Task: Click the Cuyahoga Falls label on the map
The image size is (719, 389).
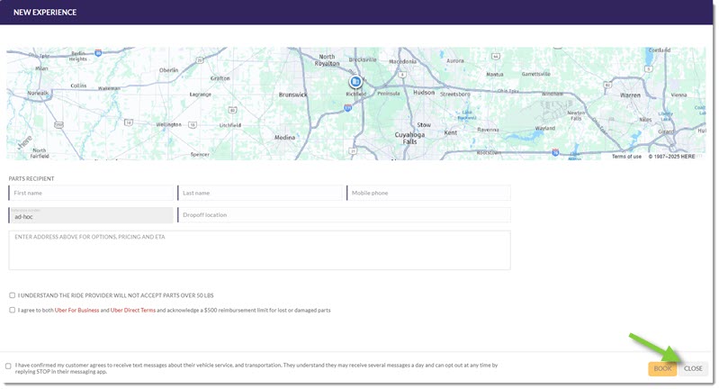Action: (x=409, y=138)
